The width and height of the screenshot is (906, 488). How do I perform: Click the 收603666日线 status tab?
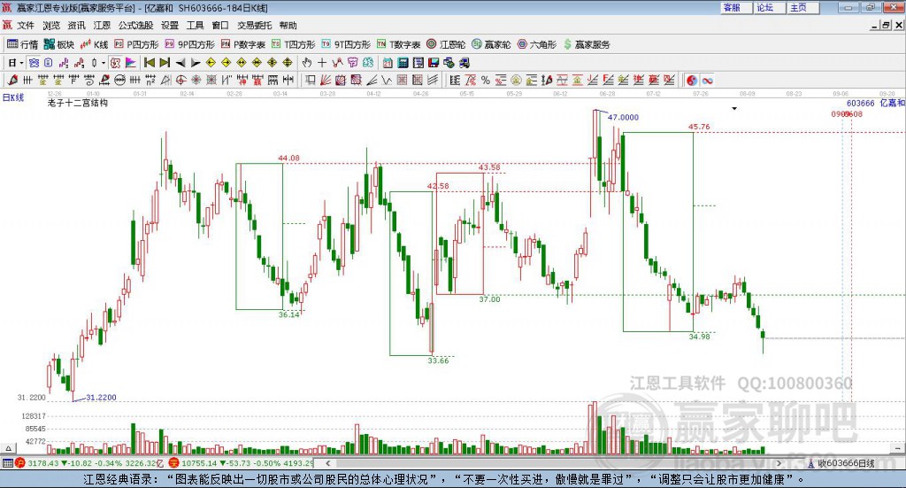tap(841, 463)
